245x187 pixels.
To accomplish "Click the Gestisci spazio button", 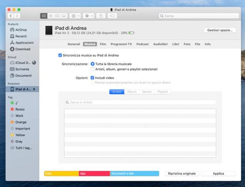I will click(220, 30).
